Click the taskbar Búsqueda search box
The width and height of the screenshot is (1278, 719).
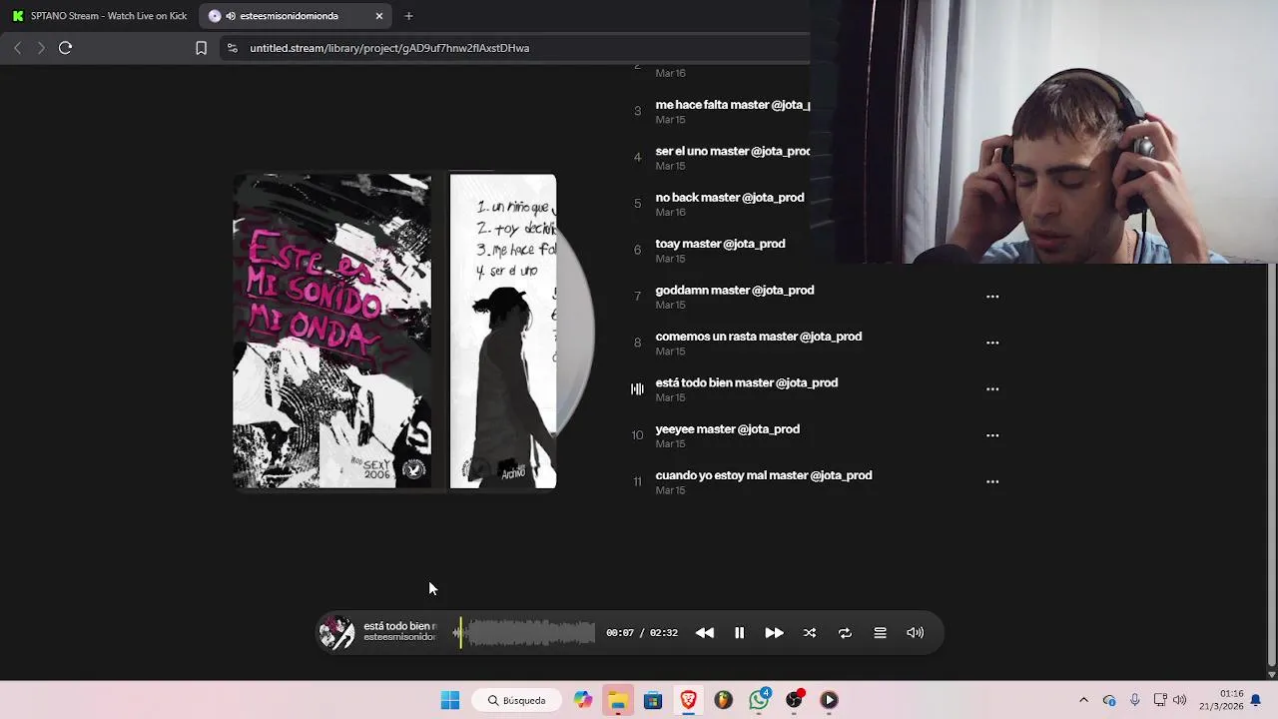pos(517,700)
